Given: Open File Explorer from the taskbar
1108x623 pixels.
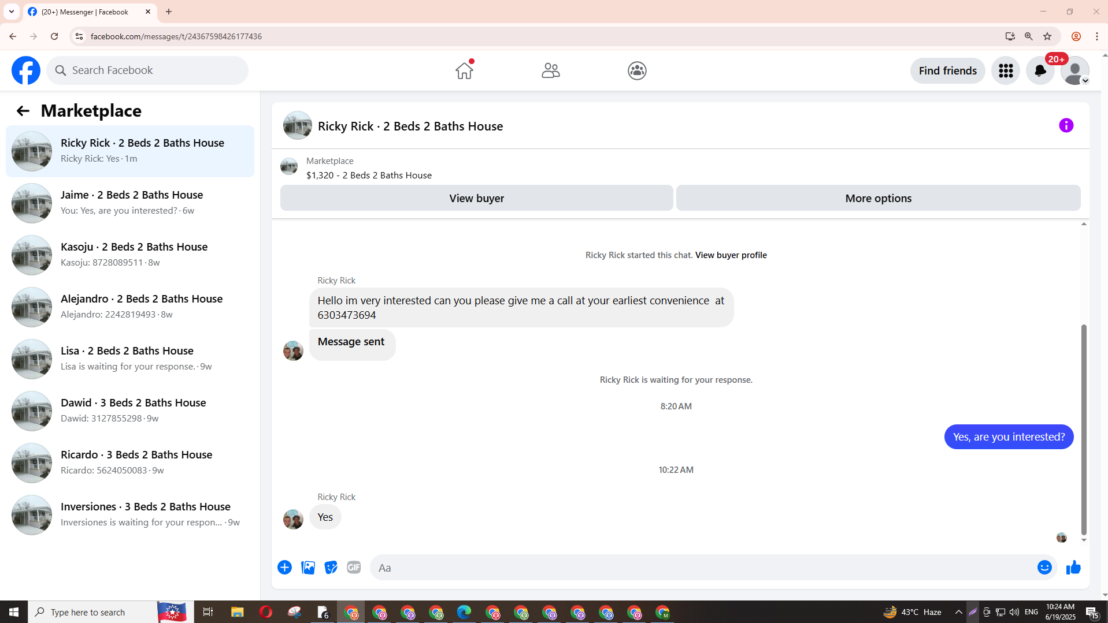Looking at the screenshot, I should point(237,612).
